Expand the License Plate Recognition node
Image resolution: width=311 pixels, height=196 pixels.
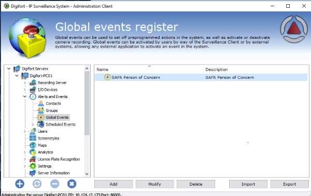[25, 159]
